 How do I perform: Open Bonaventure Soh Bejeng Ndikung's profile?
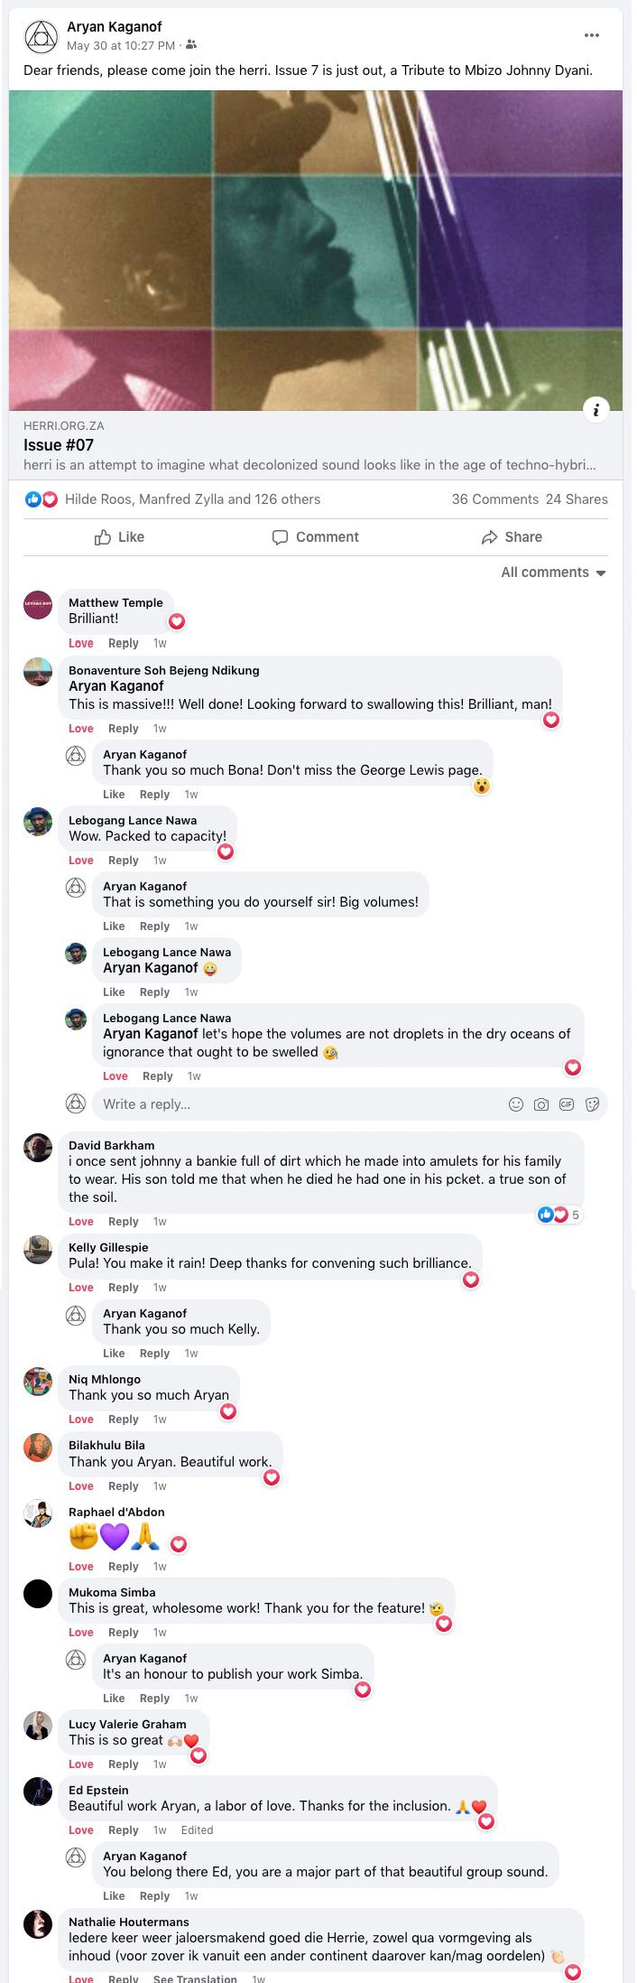click(163, 670)
